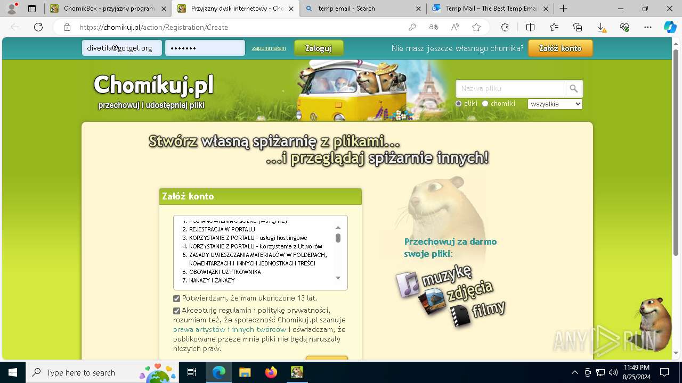Viewport: 682px width, 383px height.
Task: Click the file search magnifier button
Action: point(574,88)
